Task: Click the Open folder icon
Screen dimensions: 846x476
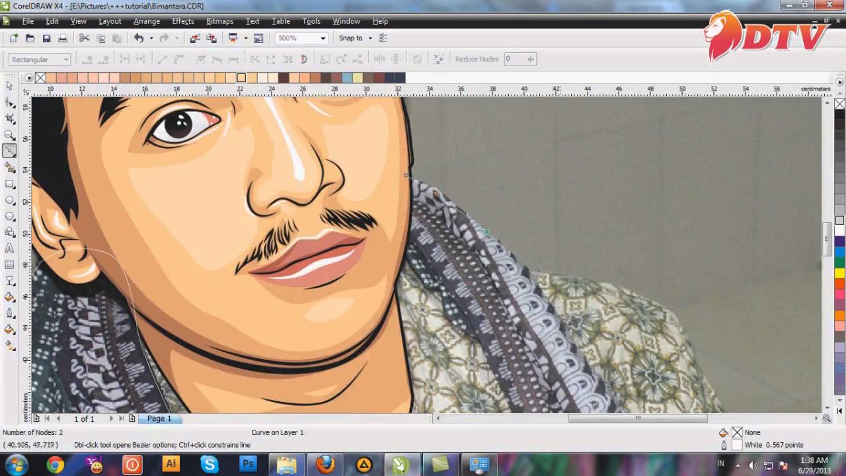Action: [30, 38]
